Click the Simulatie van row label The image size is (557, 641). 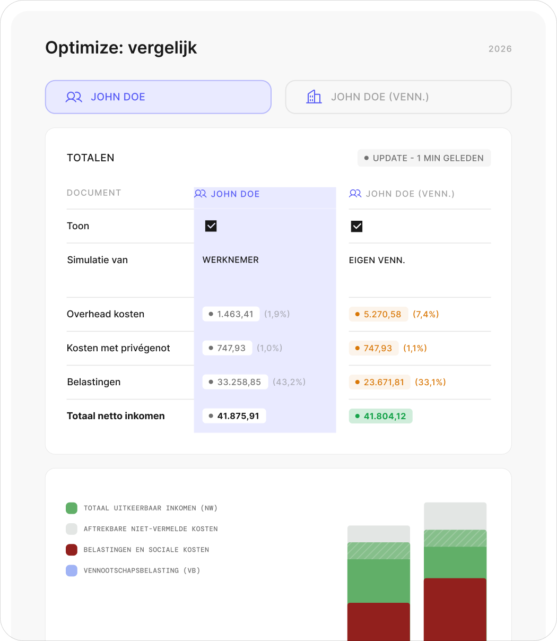(98, 260)
